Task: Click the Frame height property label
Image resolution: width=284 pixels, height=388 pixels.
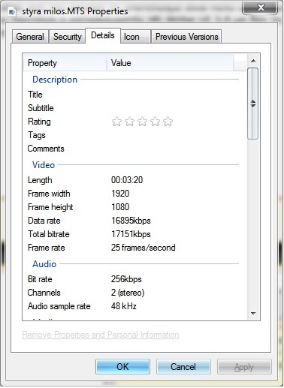Action: click(x=50, y=207)
